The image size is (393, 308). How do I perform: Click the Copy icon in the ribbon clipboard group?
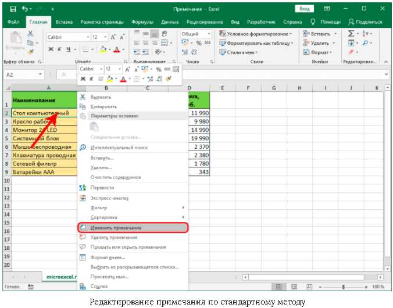click(x=30, y=43)
